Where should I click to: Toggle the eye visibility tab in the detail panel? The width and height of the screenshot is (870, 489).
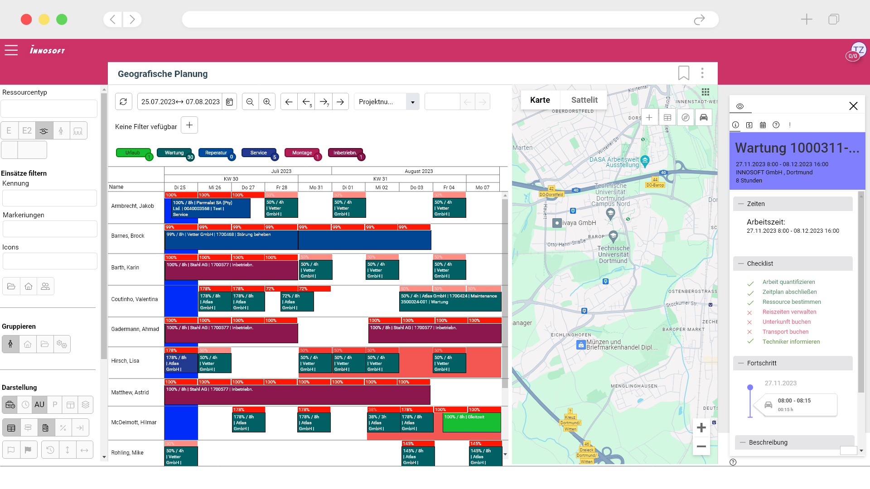click(740, 106)
